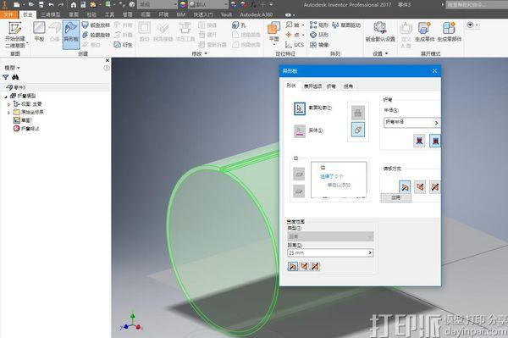This screenshot has height=338, width=508.
Task: Click the 孔 hole tool in ribbon
Action: (239, 25)
